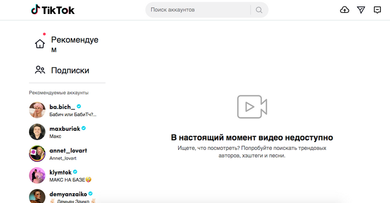Open the demyanzaiko account link

[x=68, y=194]
